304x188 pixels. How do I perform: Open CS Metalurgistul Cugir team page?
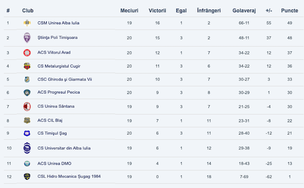(x=59, y=66)
